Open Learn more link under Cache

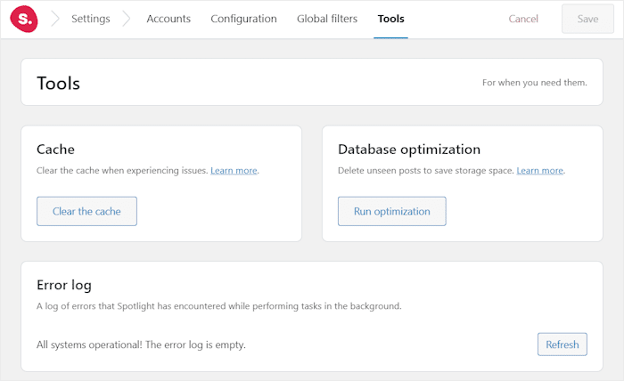click(234, 170)
